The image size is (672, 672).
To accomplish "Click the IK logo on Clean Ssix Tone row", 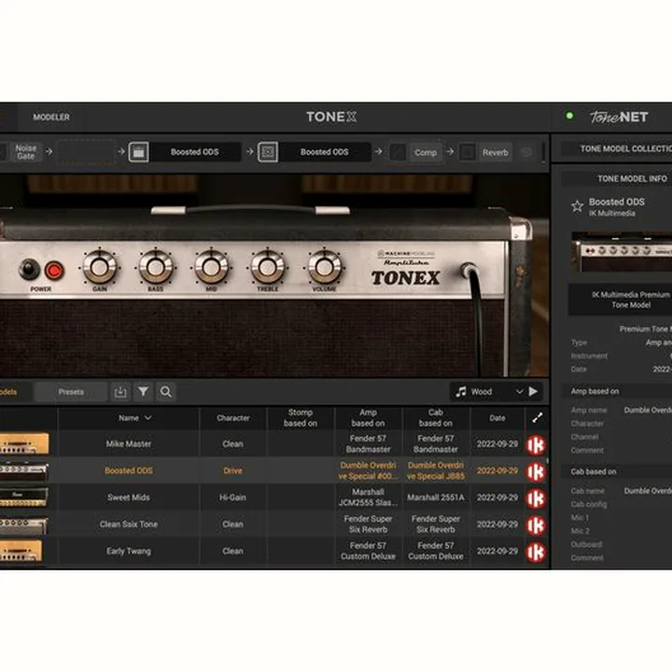I will pos(536,525).
